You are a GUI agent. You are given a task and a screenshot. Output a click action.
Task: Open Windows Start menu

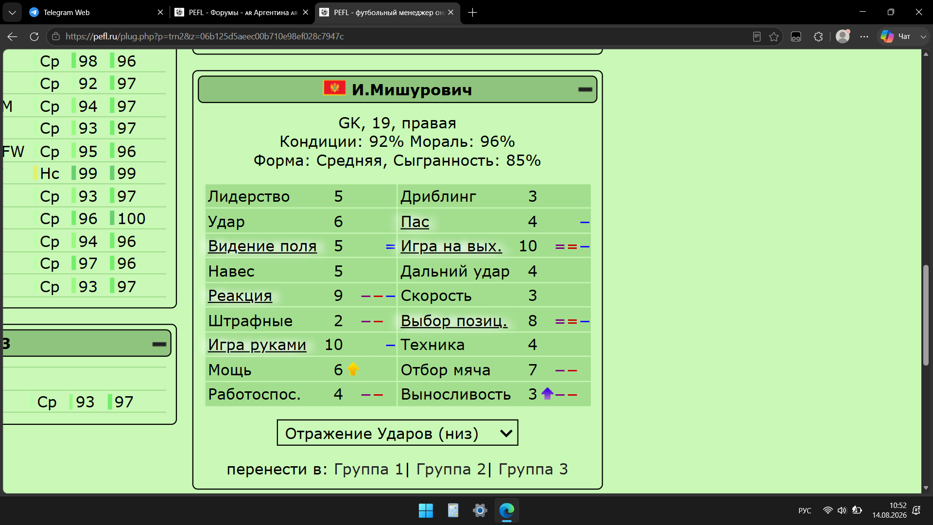tap(426, 510)
